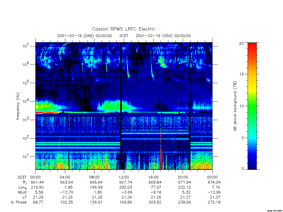283x212 pixels.
Task: Click the 'RJ' row label
Action: (x=25, y=182)
